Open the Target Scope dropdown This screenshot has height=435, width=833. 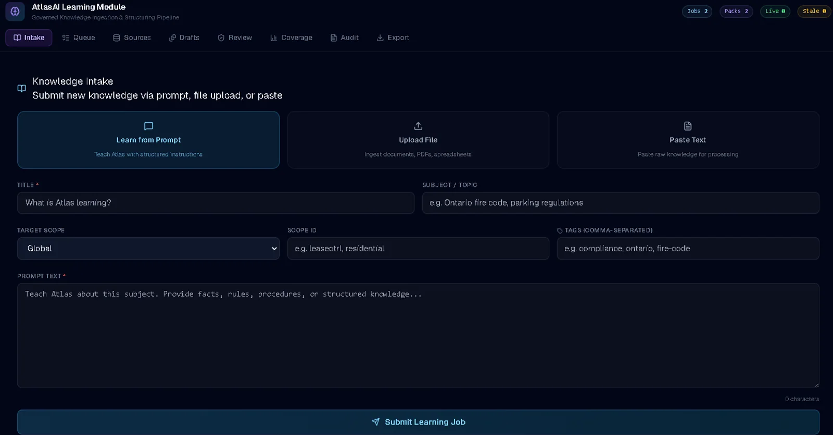148,249
